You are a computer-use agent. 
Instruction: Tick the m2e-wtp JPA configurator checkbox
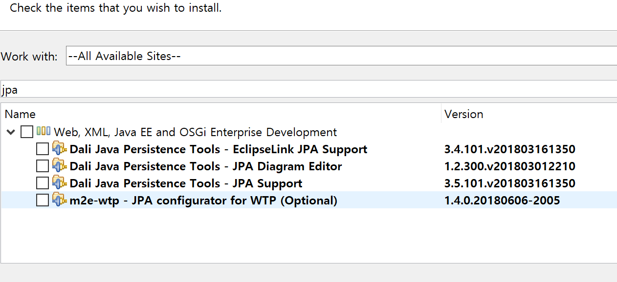[42, 200]
